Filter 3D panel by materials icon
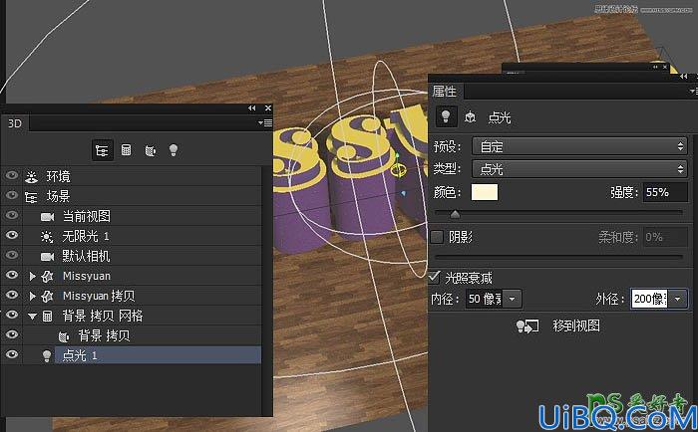 click(x=151, y=150)
